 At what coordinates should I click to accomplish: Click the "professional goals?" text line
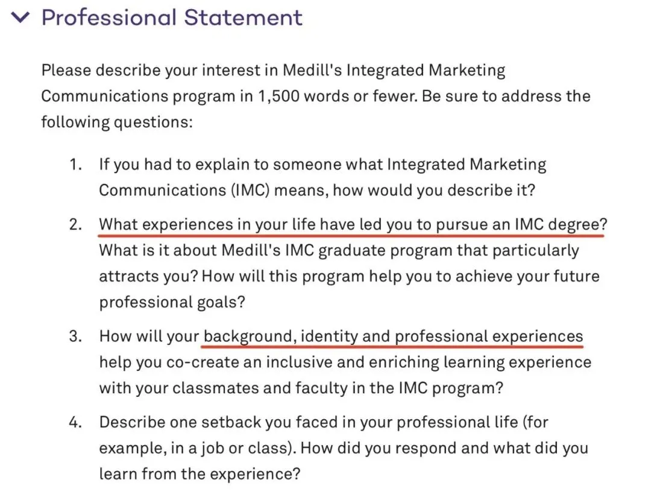[172, 303]
